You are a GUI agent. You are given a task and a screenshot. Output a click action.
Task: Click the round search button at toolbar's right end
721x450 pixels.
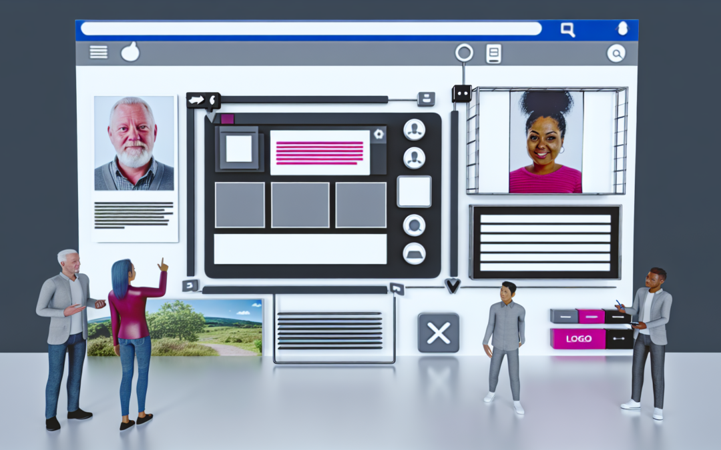616,54
